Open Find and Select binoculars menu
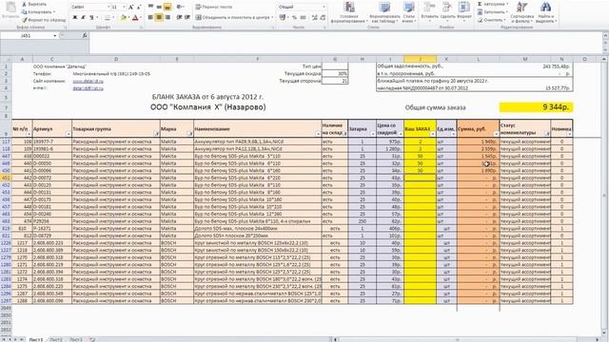 pyautogui.click(x=545, y=12)
